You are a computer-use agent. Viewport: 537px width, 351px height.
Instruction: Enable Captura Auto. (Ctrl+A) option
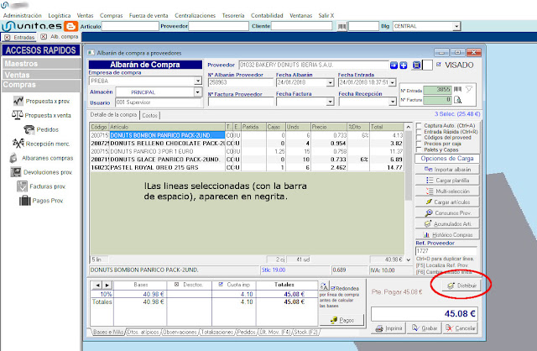coord(420,125)
